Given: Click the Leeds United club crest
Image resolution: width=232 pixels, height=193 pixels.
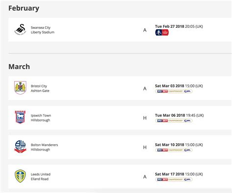Looking at the screenshot, I should pyautogui.click(x=20, y=176).
